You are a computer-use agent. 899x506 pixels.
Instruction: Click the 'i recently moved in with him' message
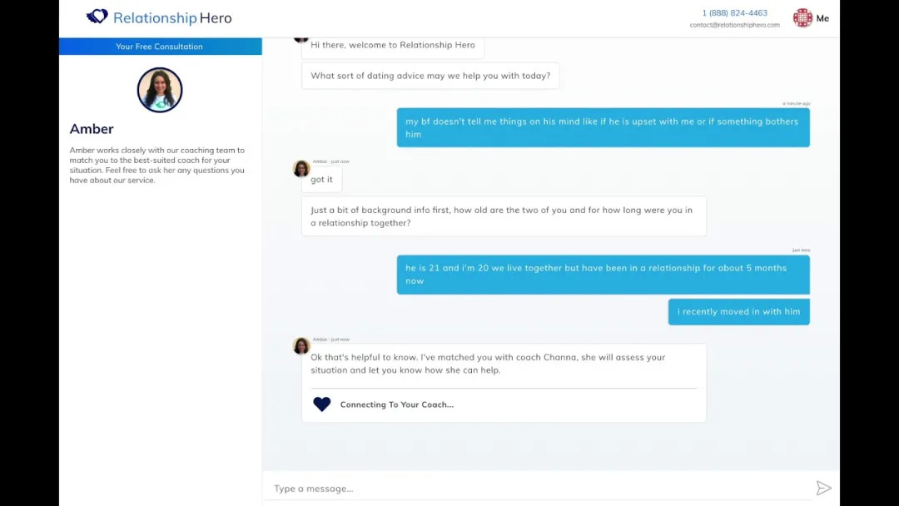(738, 312)
